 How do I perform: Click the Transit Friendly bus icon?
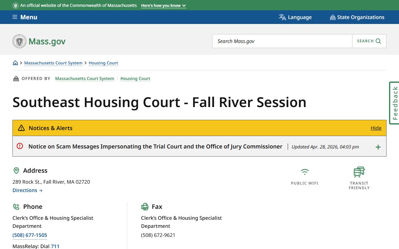coord(359,172)
